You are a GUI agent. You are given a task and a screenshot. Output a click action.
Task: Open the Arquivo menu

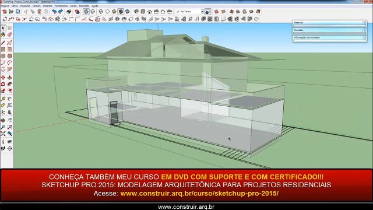[5, 6]
